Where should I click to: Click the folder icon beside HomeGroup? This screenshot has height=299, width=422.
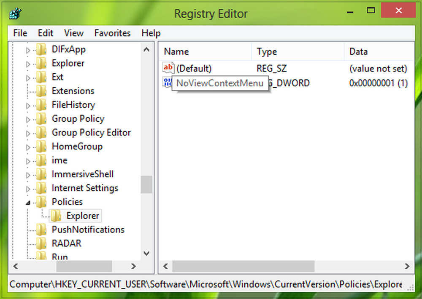coord(41,147)
